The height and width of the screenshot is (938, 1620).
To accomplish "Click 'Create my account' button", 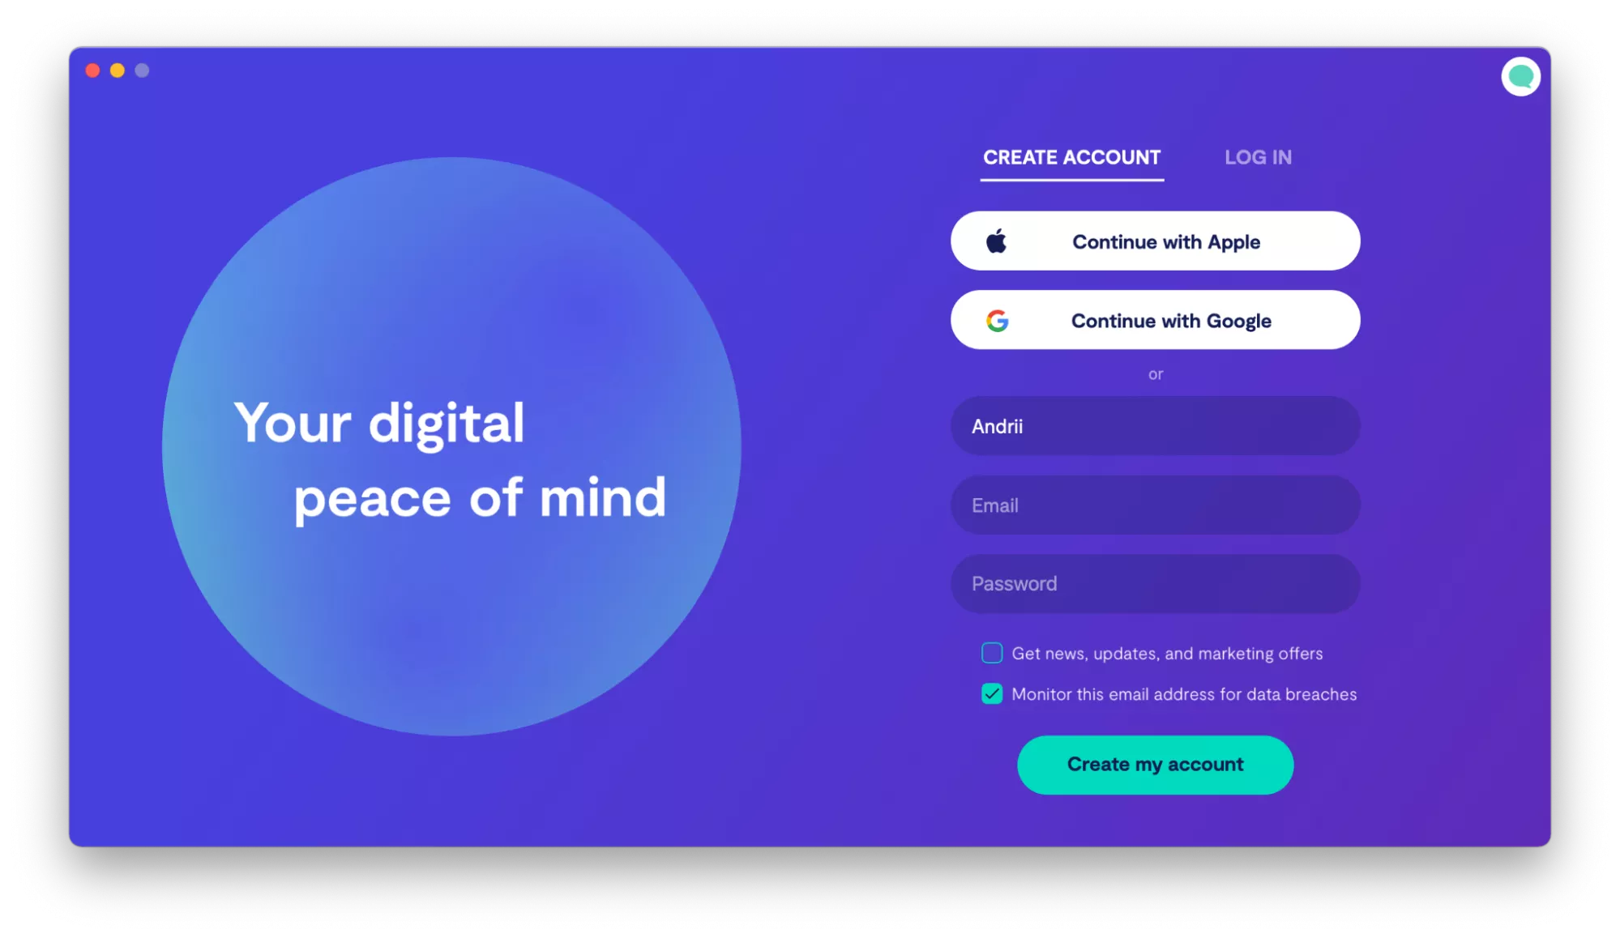I will coord(1155,764).
